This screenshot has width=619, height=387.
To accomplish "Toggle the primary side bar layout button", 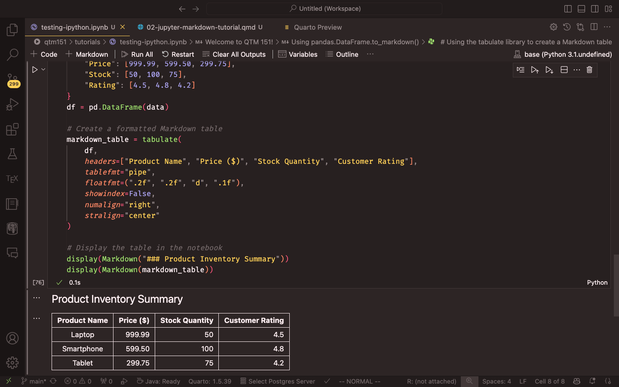I will [568, 9].
